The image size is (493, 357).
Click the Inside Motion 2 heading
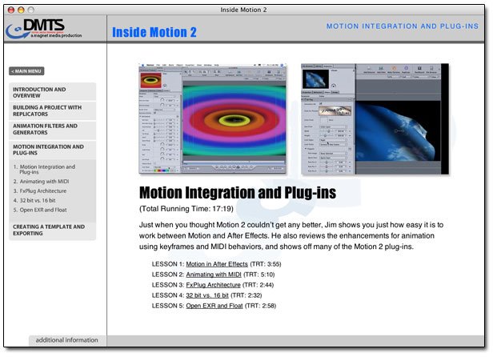tap(154, 32)
